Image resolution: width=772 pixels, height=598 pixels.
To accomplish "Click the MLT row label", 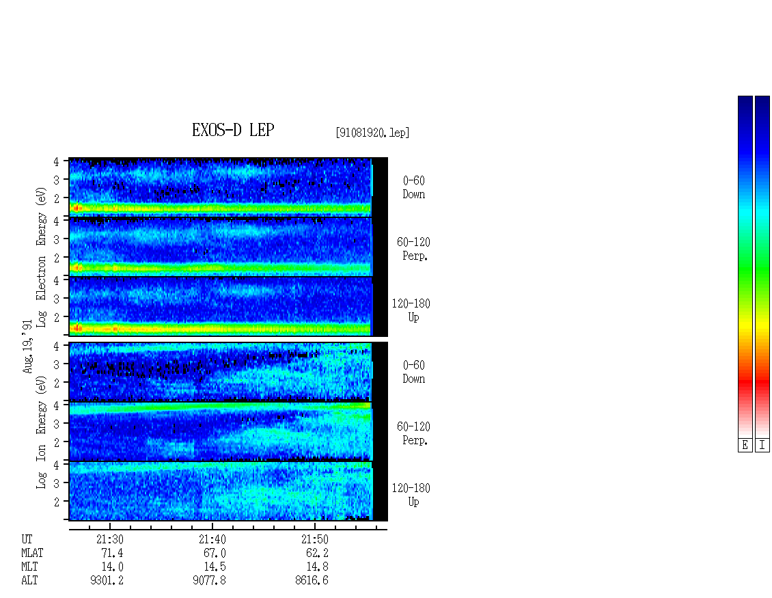I will 29,567.
